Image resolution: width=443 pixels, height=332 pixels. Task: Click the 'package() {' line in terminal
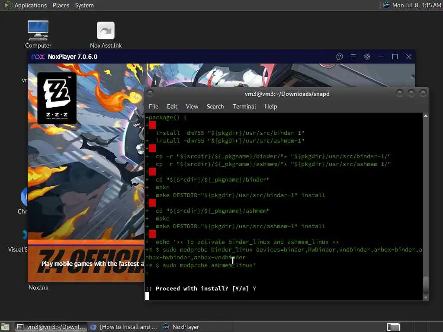coord(166,118)
